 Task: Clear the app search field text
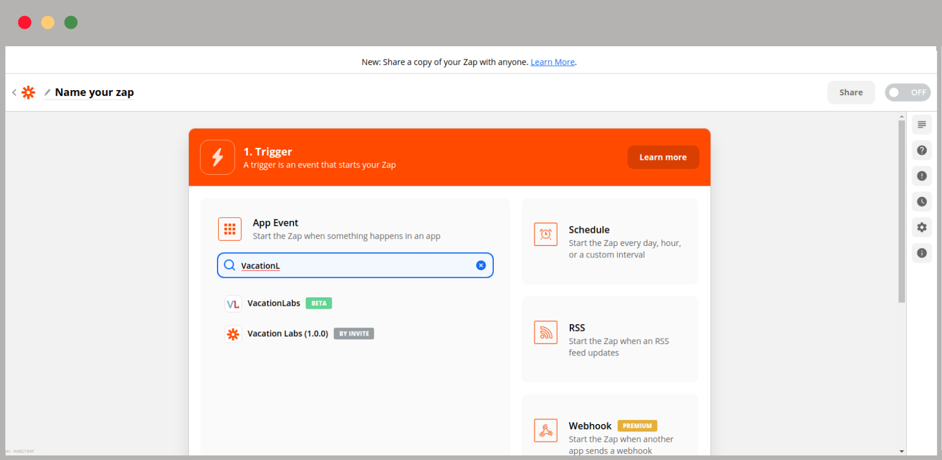coord(481,265)
